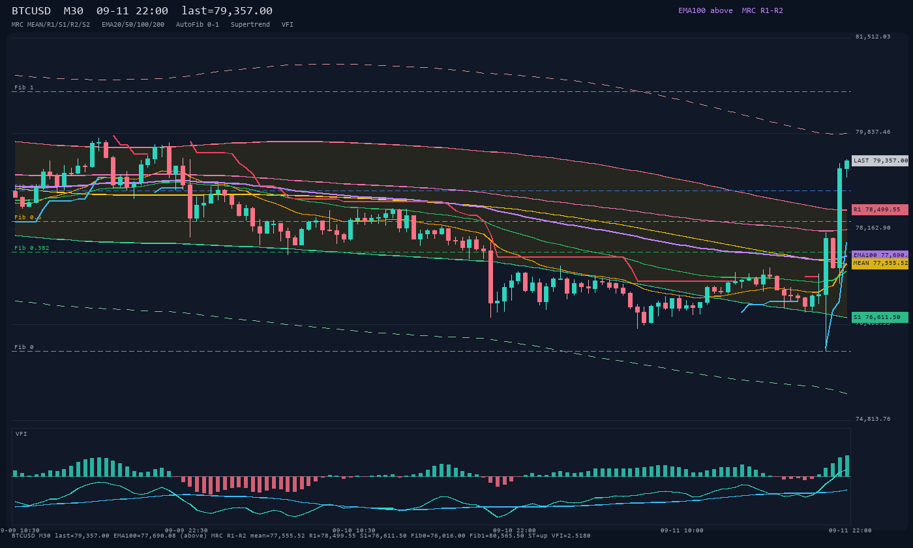Click "mean=77,555.52" in the bottom status line
913x548 pixels.
click(x=278, y=536)
